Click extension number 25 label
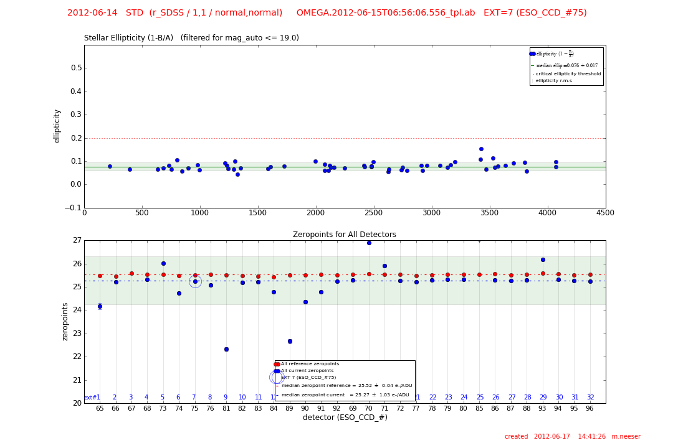This screenshot has width=673, height=448. (x=480, y=398)
